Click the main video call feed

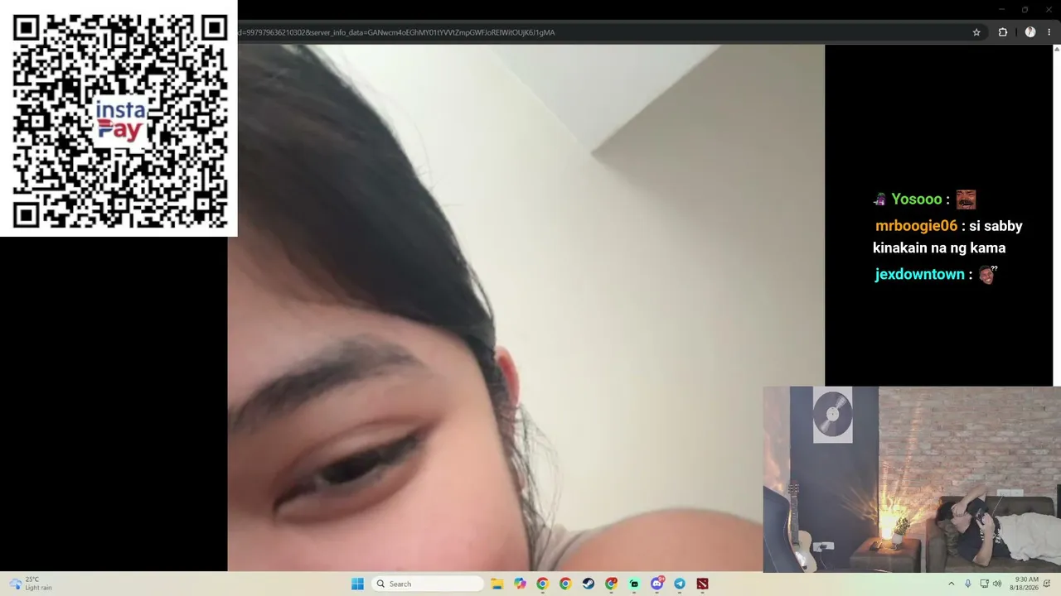pyautogui.click(x=526, y=308)
